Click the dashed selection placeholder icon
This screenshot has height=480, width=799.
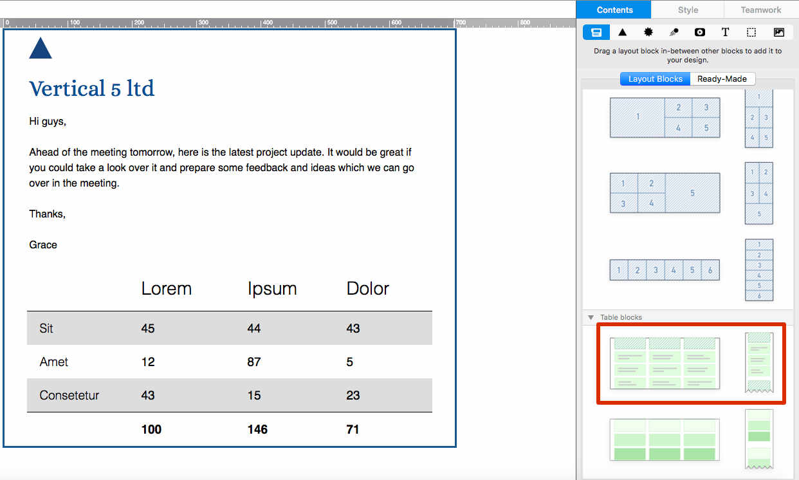[x=751, y=32]
